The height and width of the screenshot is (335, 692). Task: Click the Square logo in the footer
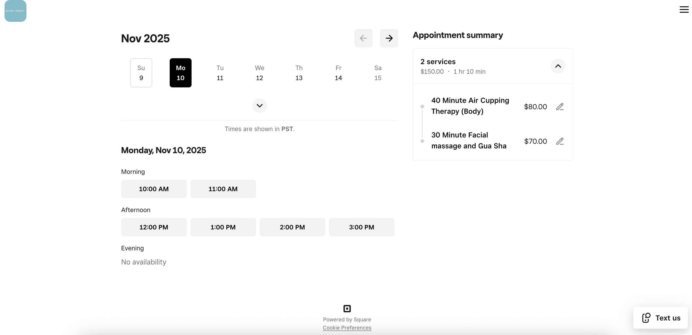[x=347, y=308]
